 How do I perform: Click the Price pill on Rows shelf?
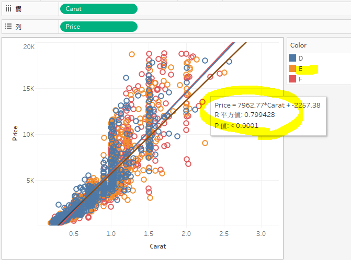pos(99,27)
